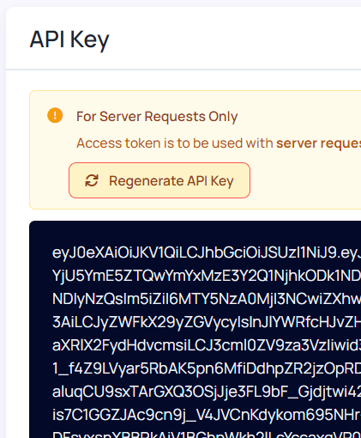
Task: Click empty space beside the Regenerate button
Action: (x=304, y=180)
